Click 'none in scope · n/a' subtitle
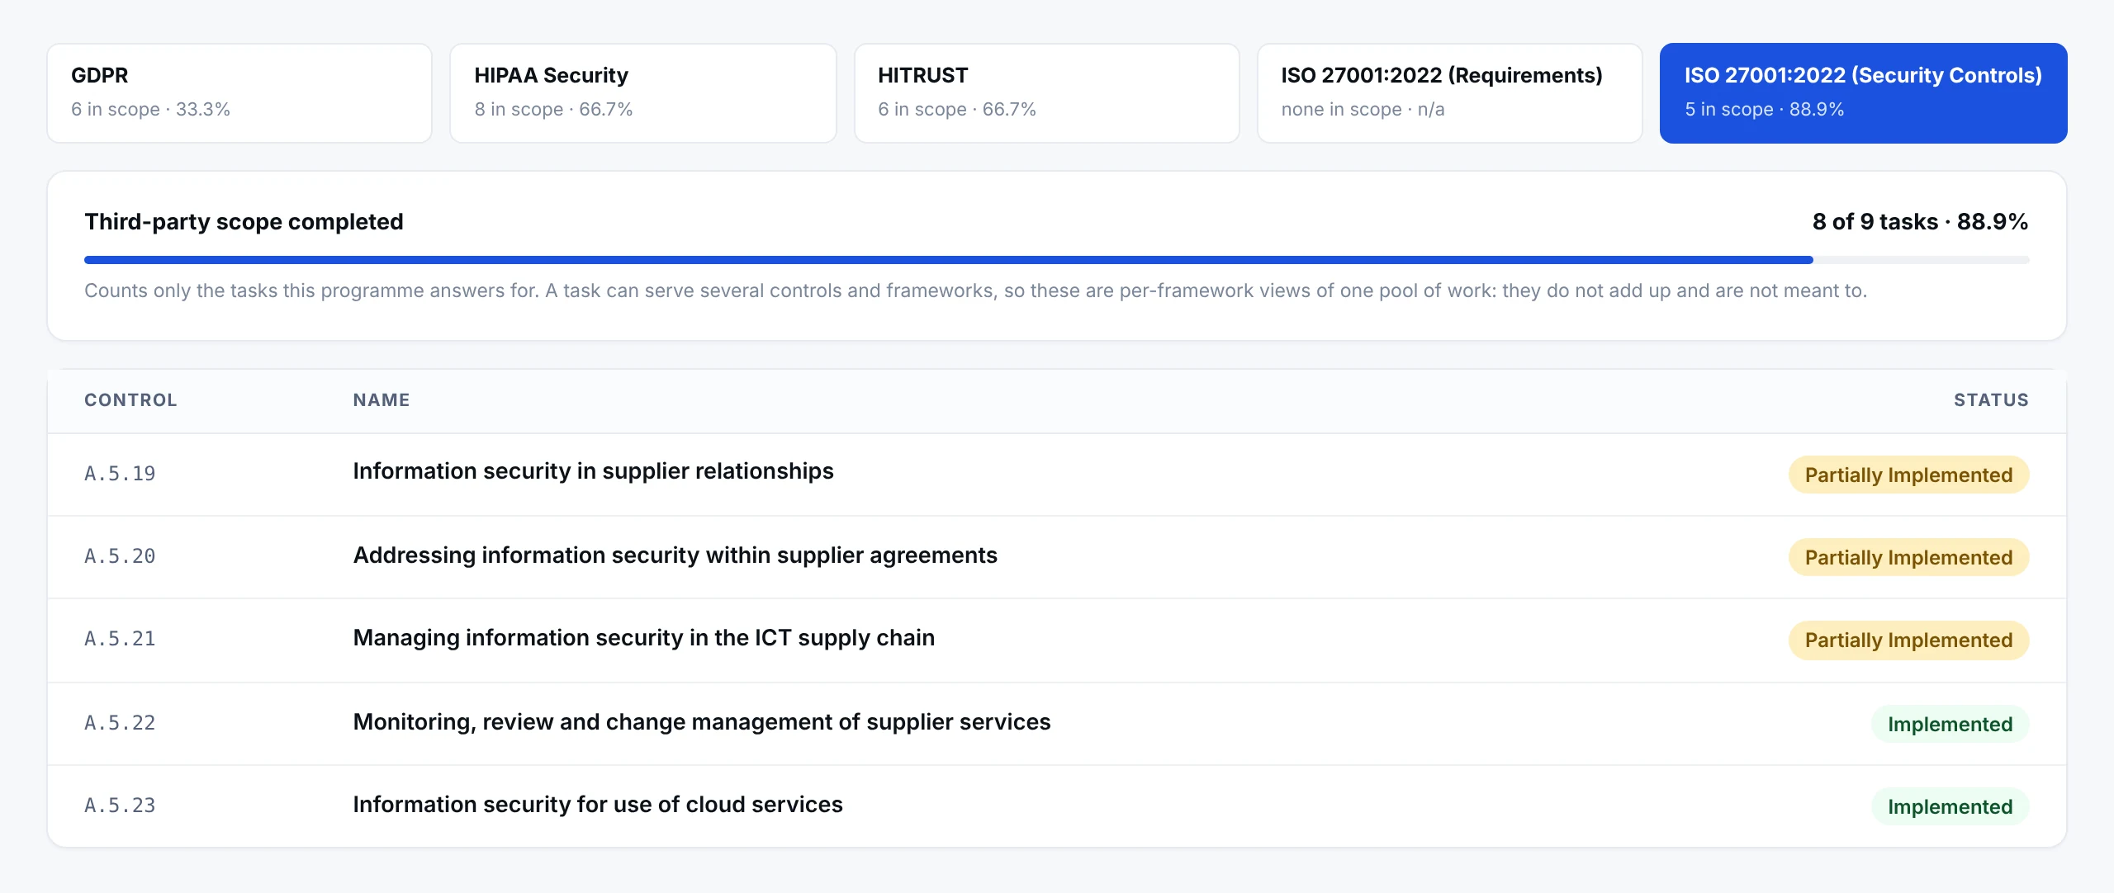The image size is (2114, 893). [1363, 109]
